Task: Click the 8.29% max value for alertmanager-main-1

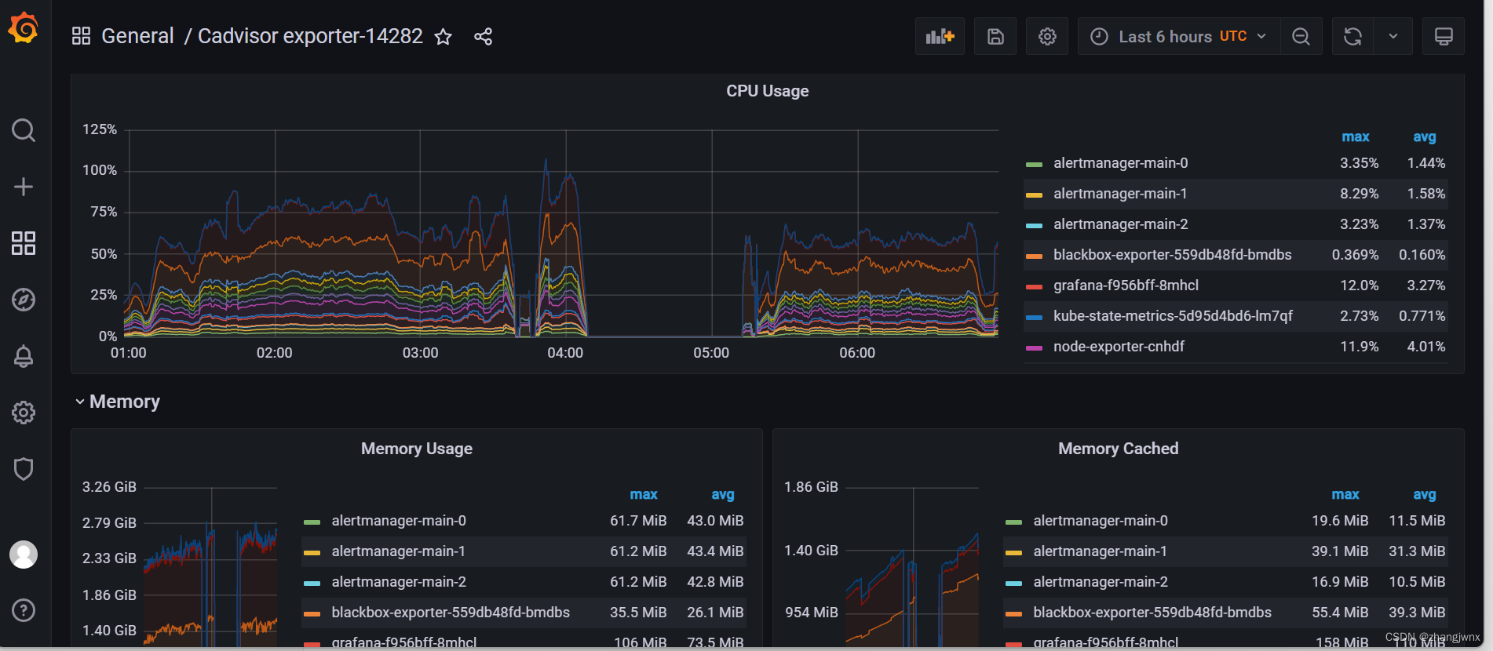Action: pos(1359,194)
